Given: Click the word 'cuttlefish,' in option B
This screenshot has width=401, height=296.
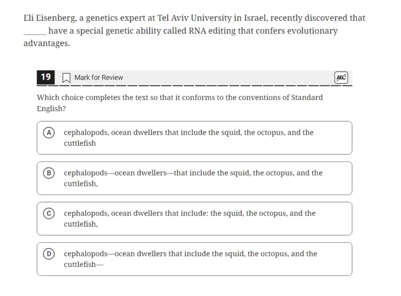Looking at the screenshot, I should pyautogui.click(x=81, y=184).
